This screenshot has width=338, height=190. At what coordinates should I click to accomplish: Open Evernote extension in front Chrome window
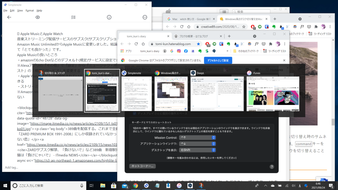228,44
